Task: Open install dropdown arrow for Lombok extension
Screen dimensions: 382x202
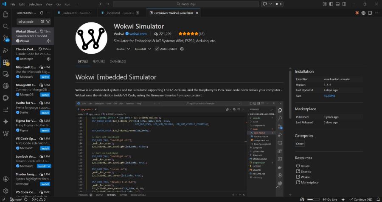Action: (x=49, y=166)
